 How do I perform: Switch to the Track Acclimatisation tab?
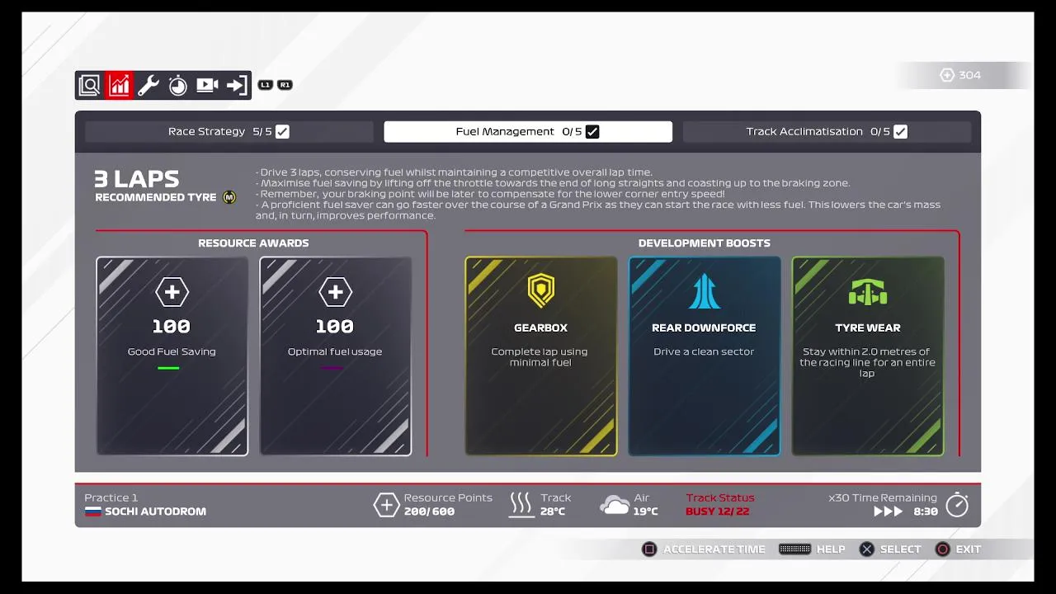click(x=827, y=132)
